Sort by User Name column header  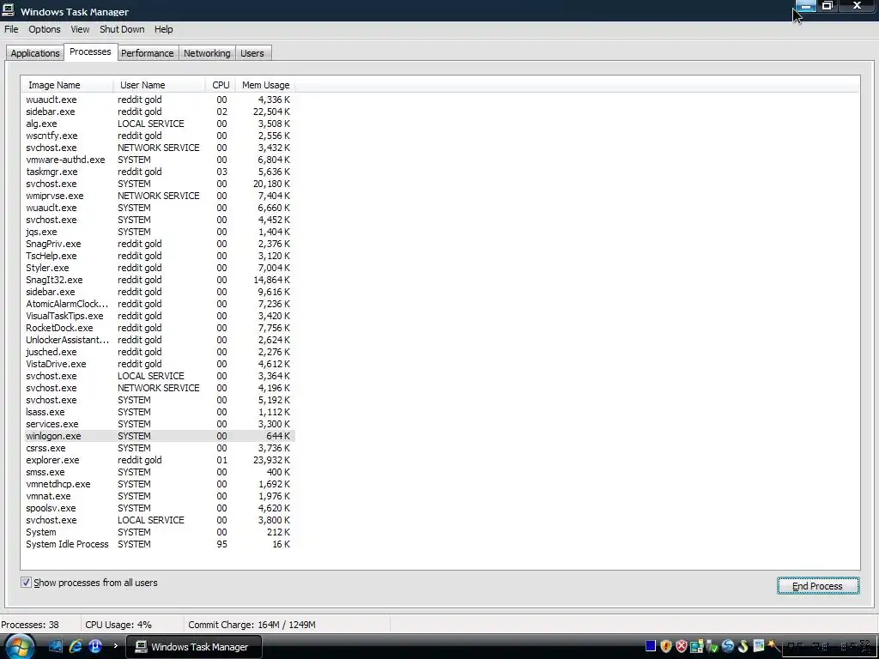pyautogui.click(x=159, y=85)
